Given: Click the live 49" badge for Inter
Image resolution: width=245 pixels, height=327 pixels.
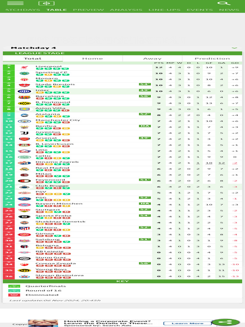Looking at the screenshot, I should (145, 90).
